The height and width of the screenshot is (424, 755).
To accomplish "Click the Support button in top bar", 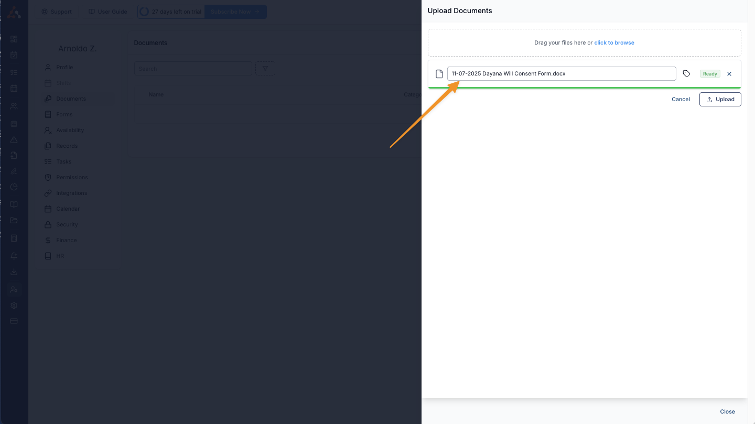I will tap(57, 12).
